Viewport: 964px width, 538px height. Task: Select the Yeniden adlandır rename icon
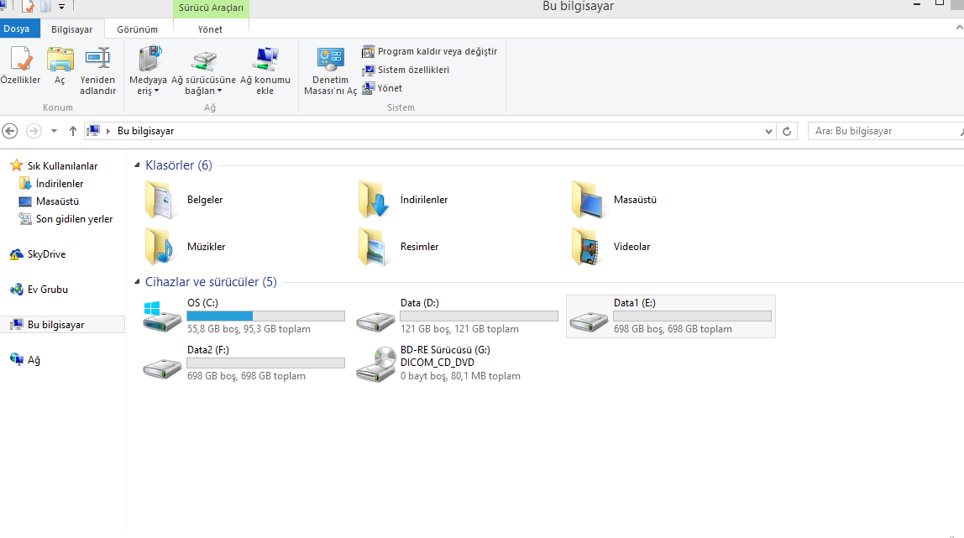[x=97, y=59]
